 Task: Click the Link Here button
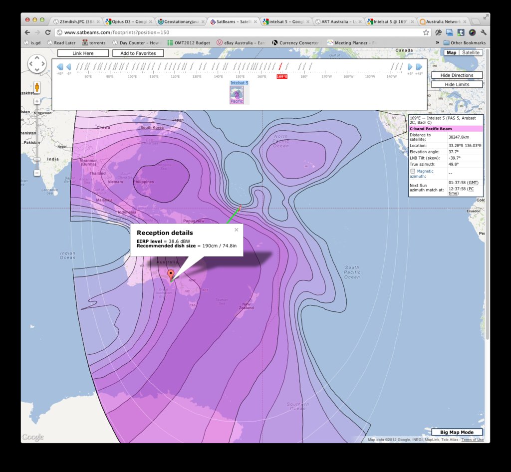[x=83, y=53]
